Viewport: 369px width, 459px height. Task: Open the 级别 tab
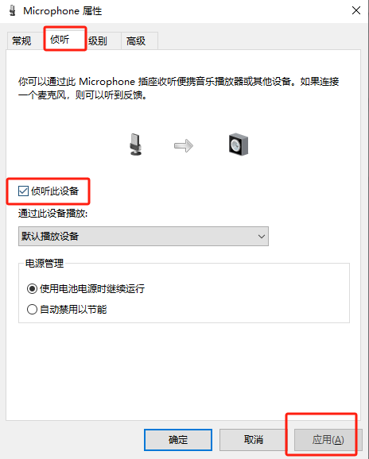click(x=98, y=40)
